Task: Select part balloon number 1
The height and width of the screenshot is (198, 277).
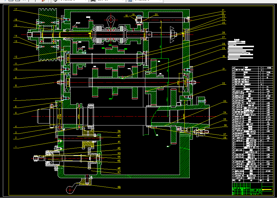Action: pyautogui.click(x=16, y=147)
